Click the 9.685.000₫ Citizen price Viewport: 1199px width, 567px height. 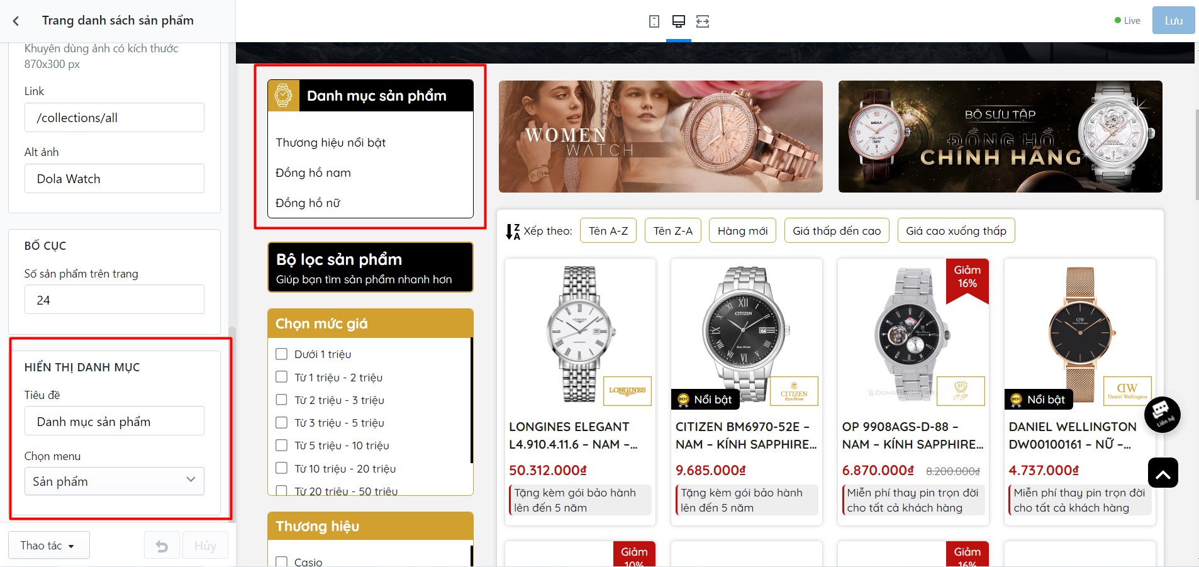pos(711,470)
